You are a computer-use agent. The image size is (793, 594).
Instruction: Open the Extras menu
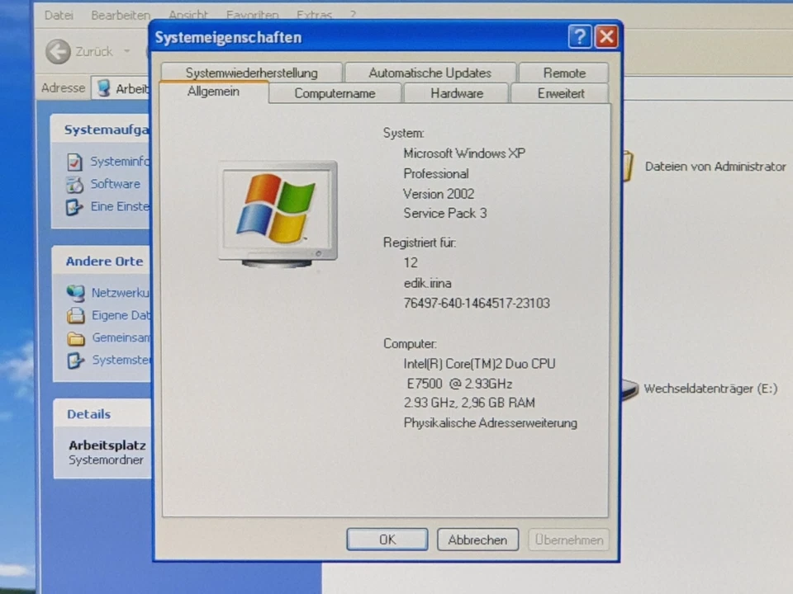tap(314, 15)
